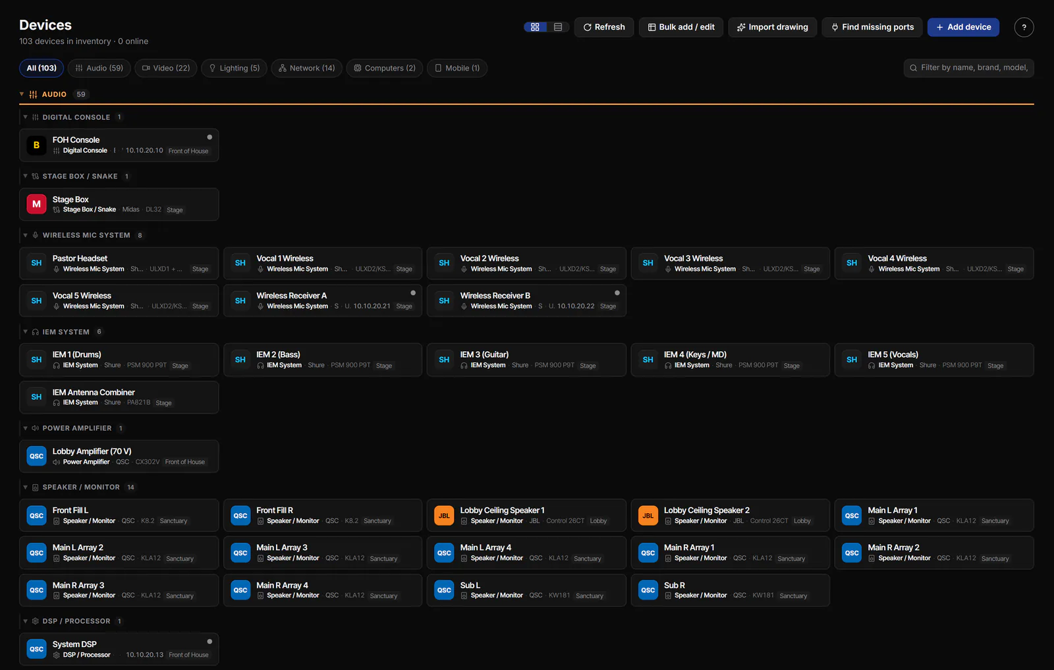Collapse the Stage Box / Snake group
Screen dimensions: 1054x670
25,176
